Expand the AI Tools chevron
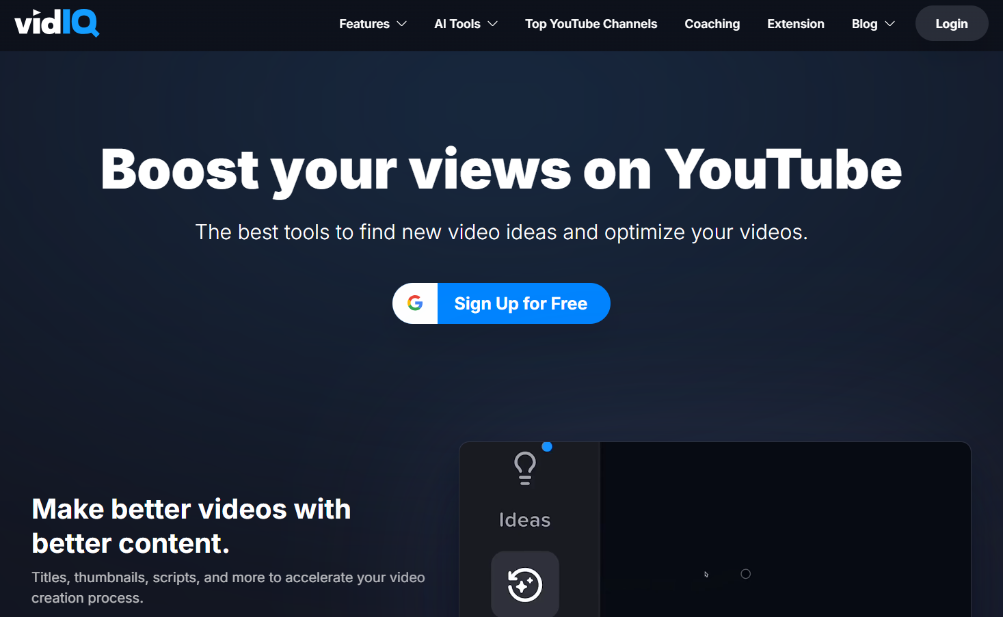This screenshot has width=1003, height=617. pos(493,24)
